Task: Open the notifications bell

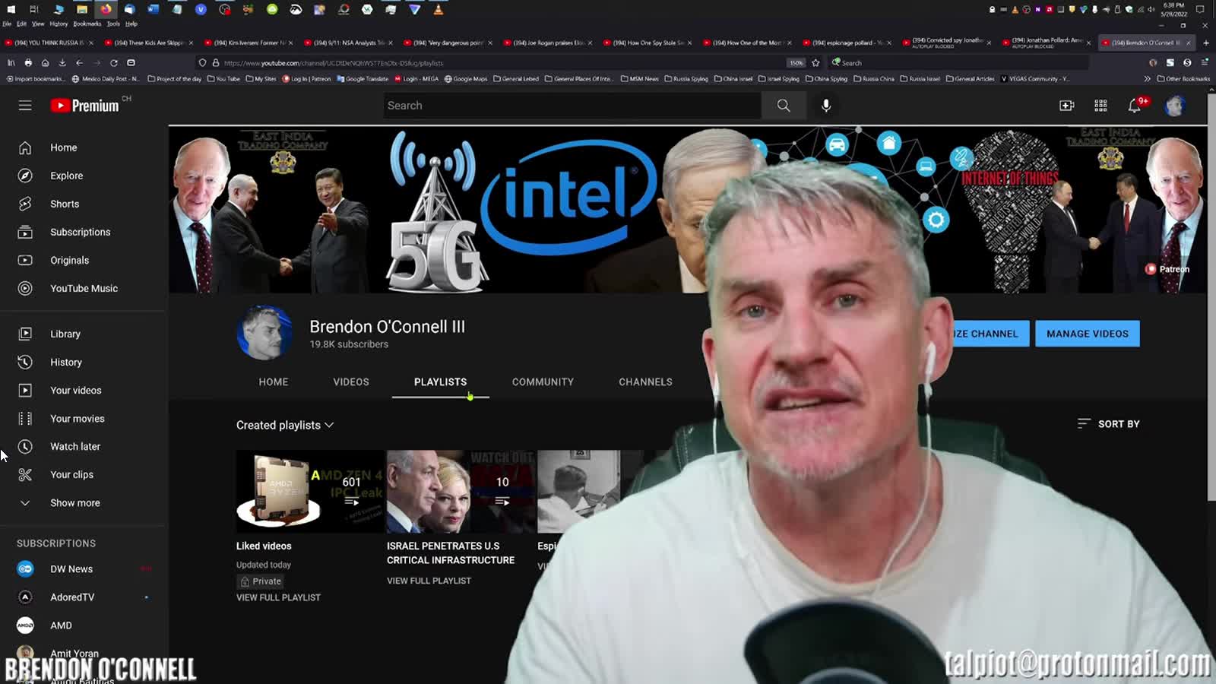Action: click(1135, 106)
